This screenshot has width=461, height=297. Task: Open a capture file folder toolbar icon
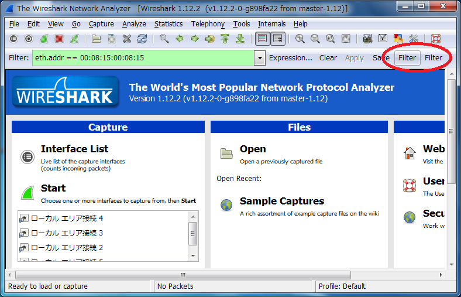pos(96,39)
